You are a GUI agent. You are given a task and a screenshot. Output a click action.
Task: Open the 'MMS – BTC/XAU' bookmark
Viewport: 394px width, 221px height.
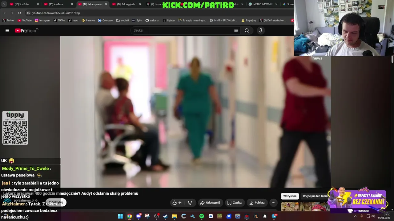click(x=223, y=21)
